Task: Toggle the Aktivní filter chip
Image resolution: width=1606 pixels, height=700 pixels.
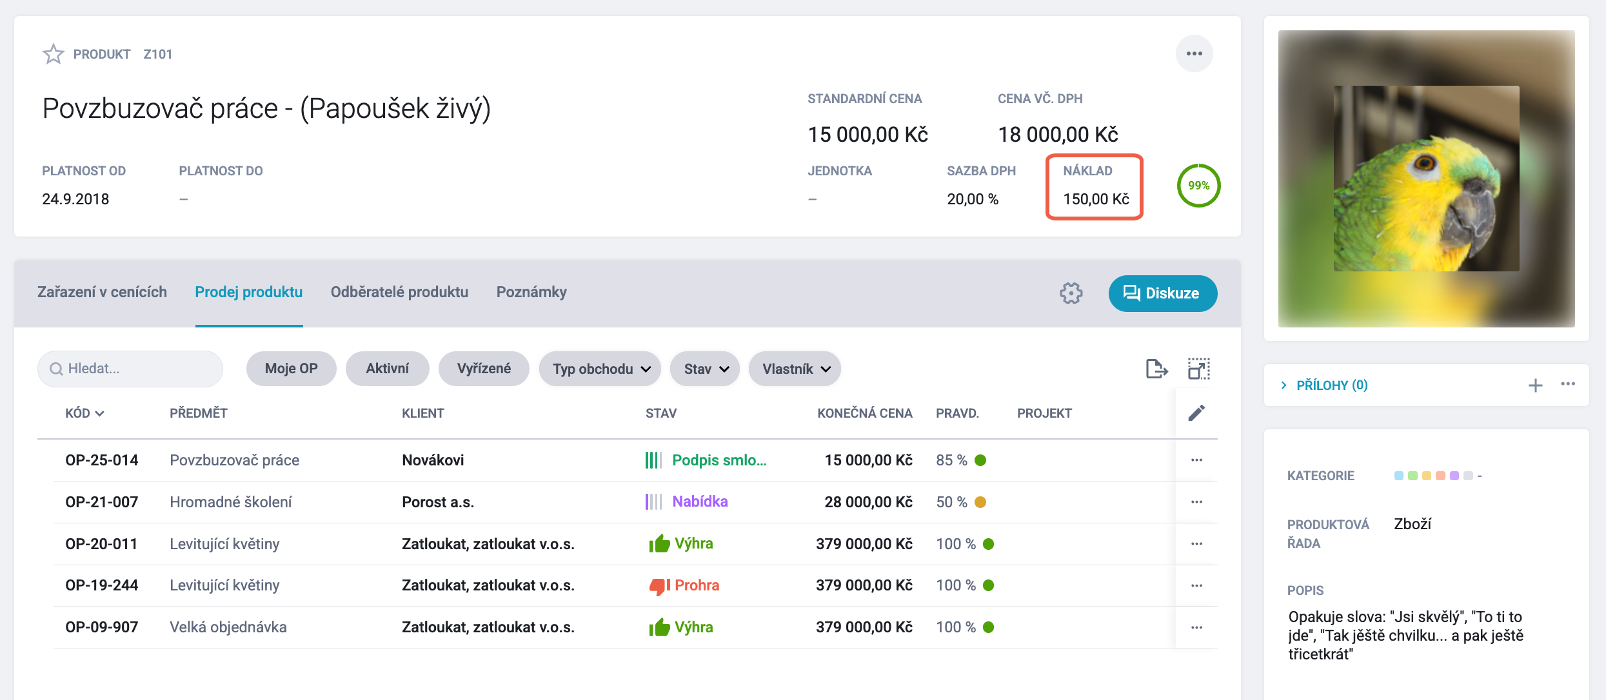Action: [x=387, y=369]
